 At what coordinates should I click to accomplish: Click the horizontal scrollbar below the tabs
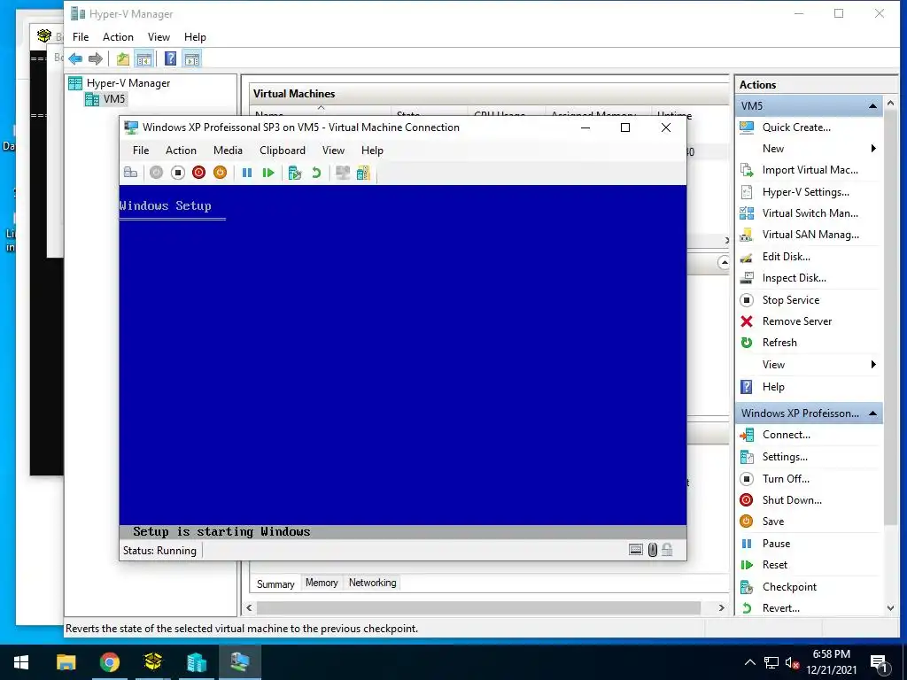click(x=478, y=607)
